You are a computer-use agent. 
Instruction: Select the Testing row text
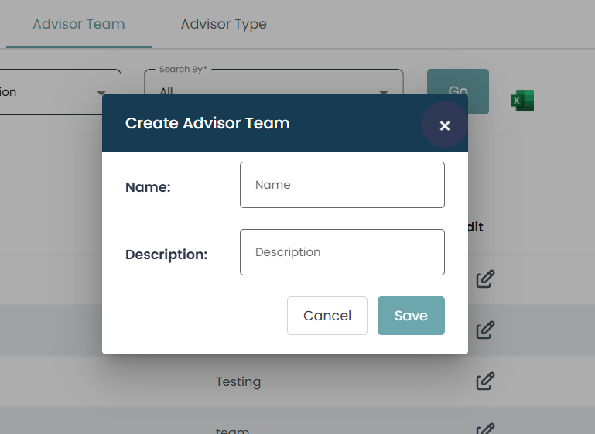[x=238, y=381]
